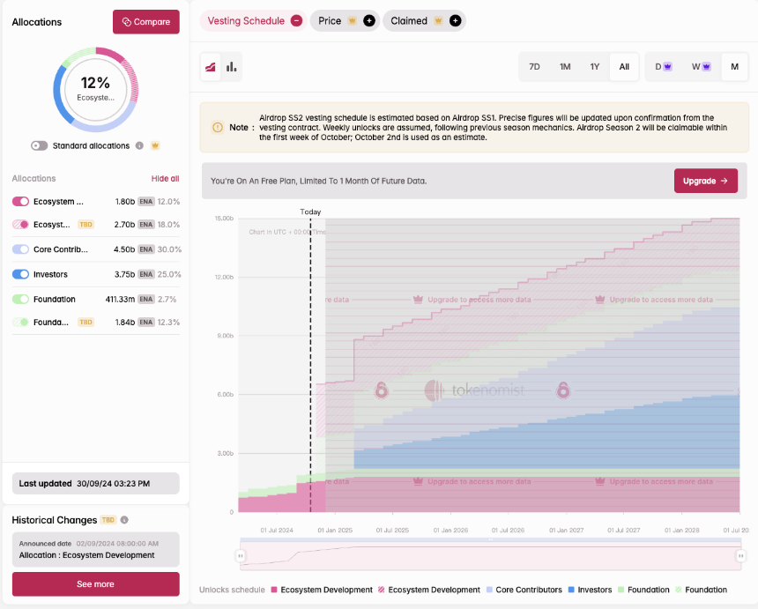Click the Upgrade button
758x609 pixels.
706,181
